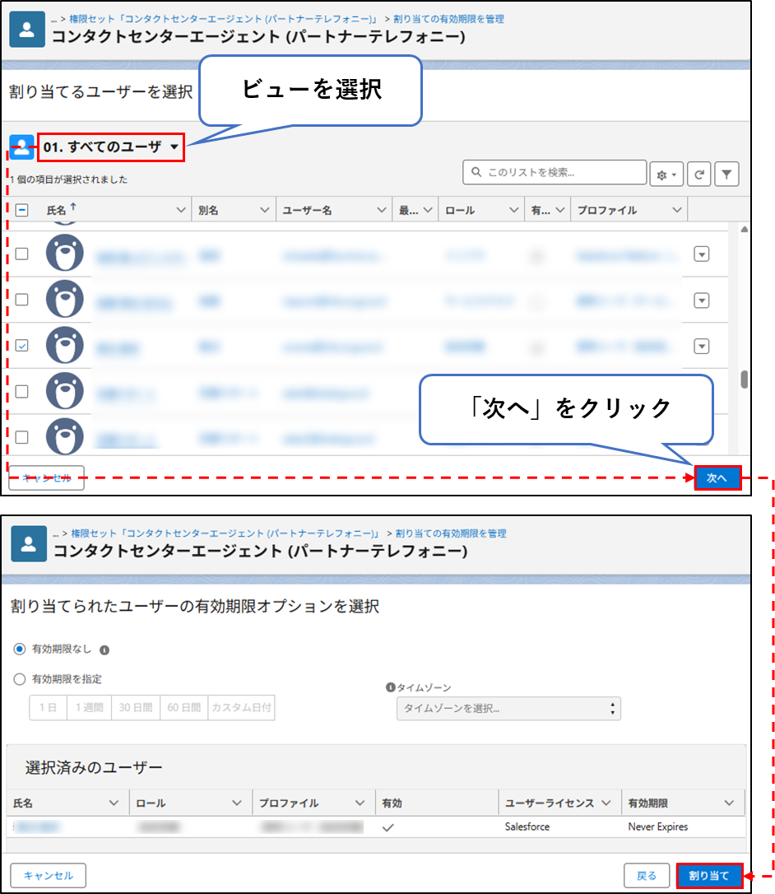
Task: Toggle the select-all checkbox in header row
Action: coord(21,211)
